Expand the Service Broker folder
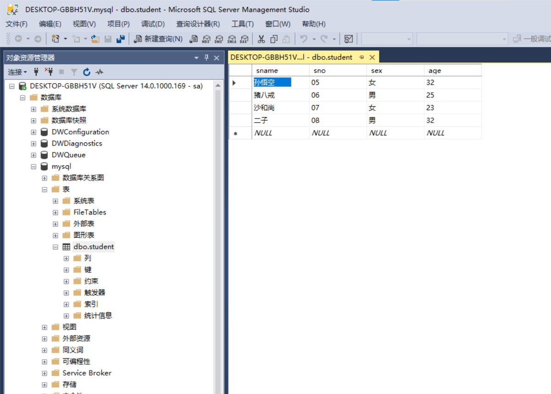Image resolution: width=551 pixels, height=394 pixels. [x=44, y=373]
